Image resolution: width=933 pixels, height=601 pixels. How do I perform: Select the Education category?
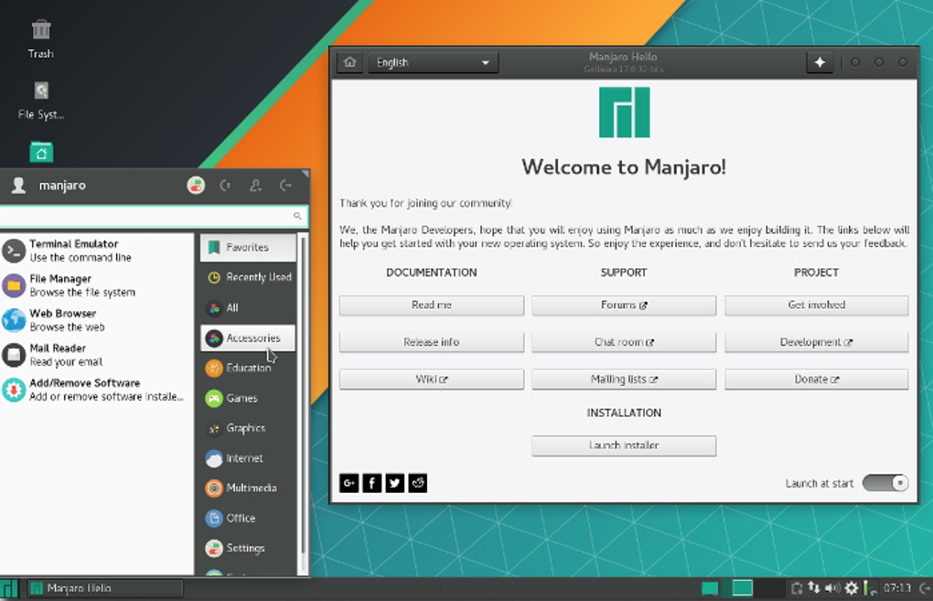pos(248,368)
